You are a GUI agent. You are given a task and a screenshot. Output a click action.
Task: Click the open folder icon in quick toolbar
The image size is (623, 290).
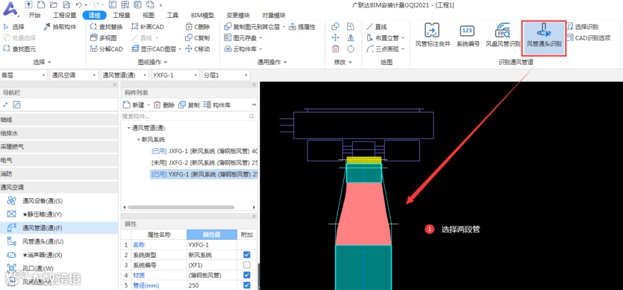[54, 5]
